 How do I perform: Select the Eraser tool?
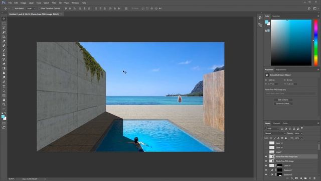pyautogui.click(x=4, y=64)
